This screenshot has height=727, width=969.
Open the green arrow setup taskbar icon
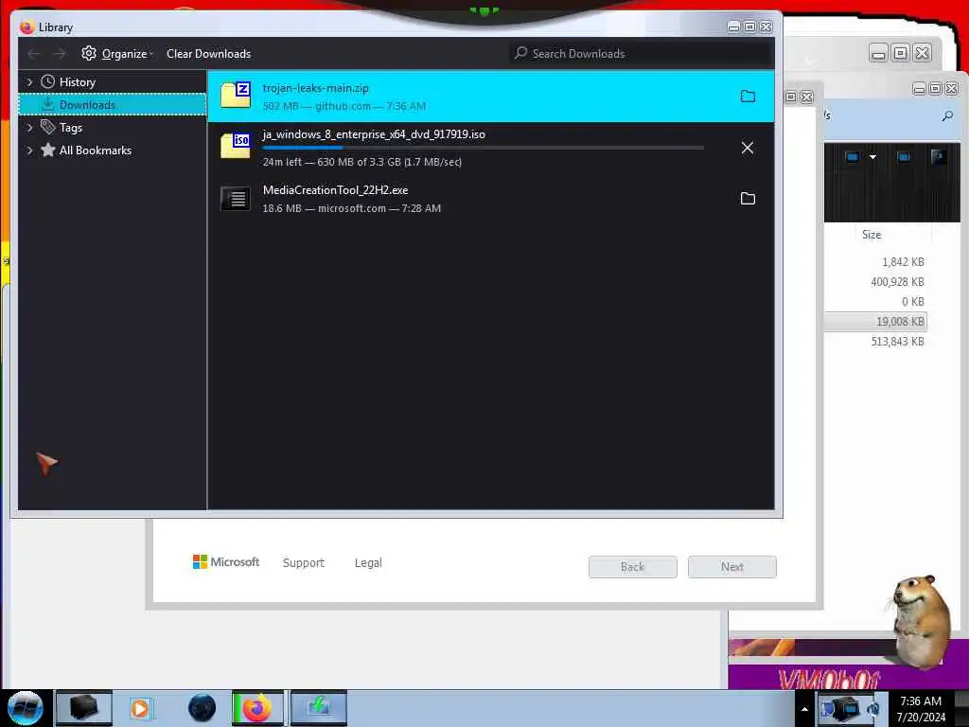[318, 708]
